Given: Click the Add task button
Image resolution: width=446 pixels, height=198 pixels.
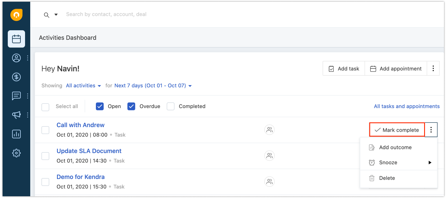Looking at the screenshot, I should click(x=343, y=68).
